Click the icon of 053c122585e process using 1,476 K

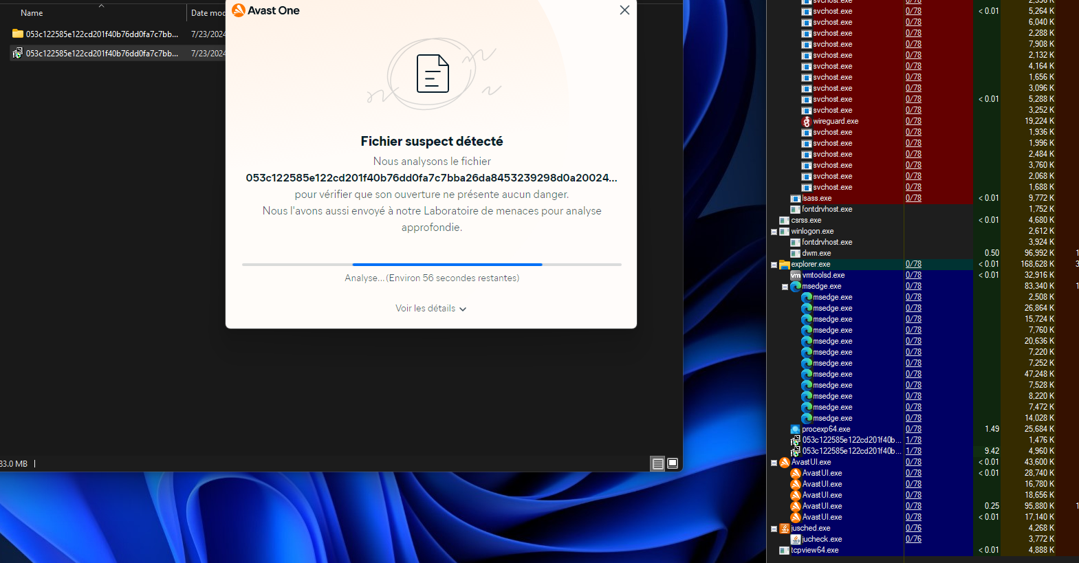pyautogui.click(x=796, y=440)
